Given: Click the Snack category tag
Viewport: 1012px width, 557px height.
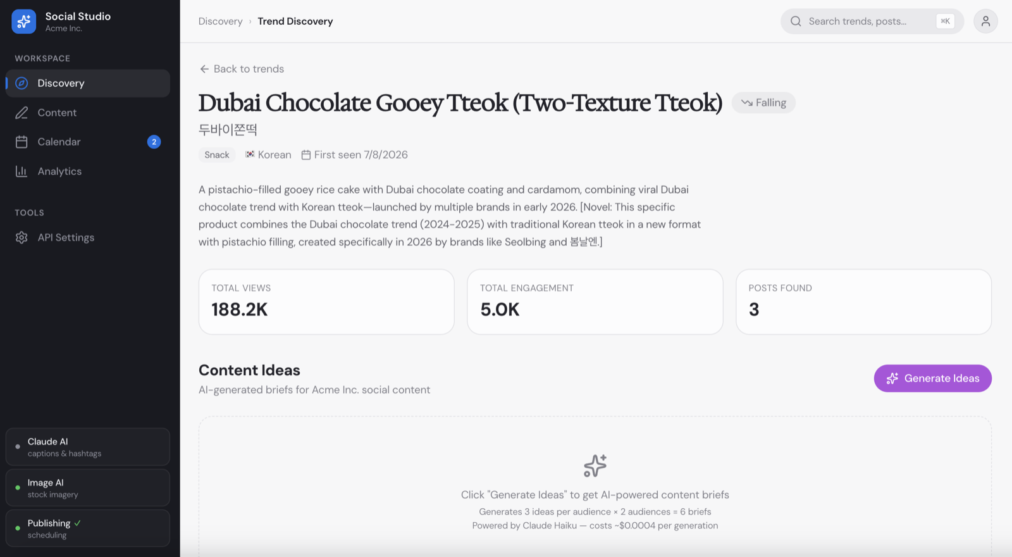Looking at the screenshot, I should tap(217, 155).
